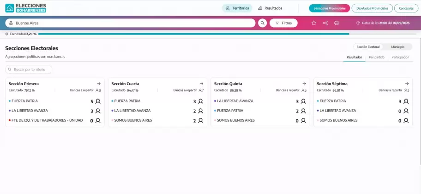Open Sección Séptima using its arrow

407,84
